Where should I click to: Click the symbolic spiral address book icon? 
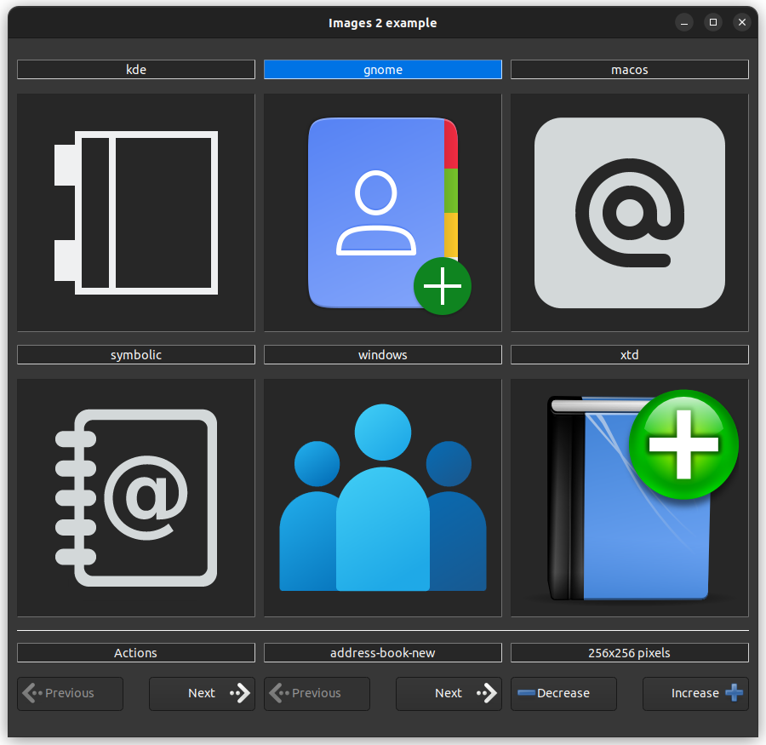click(x=136, y=498)
